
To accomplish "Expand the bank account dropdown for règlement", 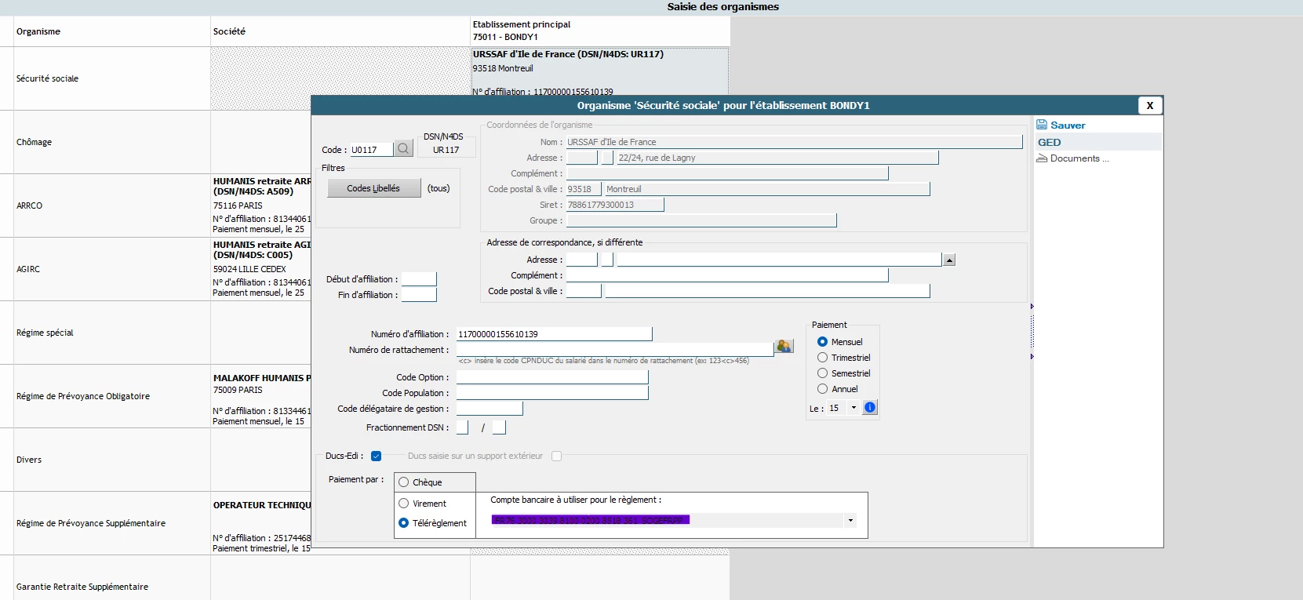I will point(850,520).
